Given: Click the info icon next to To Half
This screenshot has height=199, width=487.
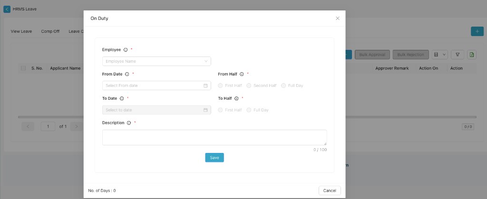Looking at the screenshot, I should point(236,98).
